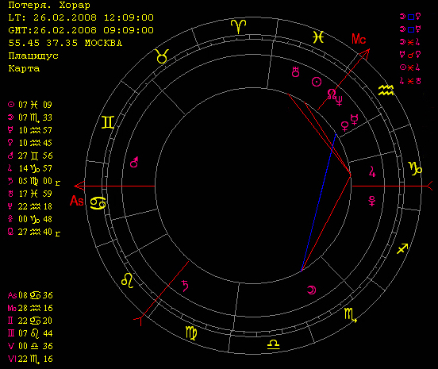The height and width of the screenshot is (369, 438).
Task: Click the blue aspect line in chart
Action: coord(318,202)
